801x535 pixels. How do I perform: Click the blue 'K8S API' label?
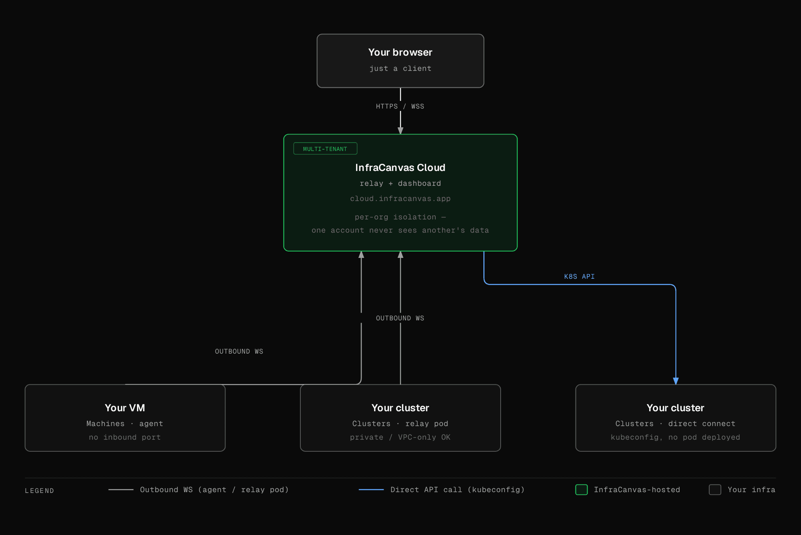[579, 276]
